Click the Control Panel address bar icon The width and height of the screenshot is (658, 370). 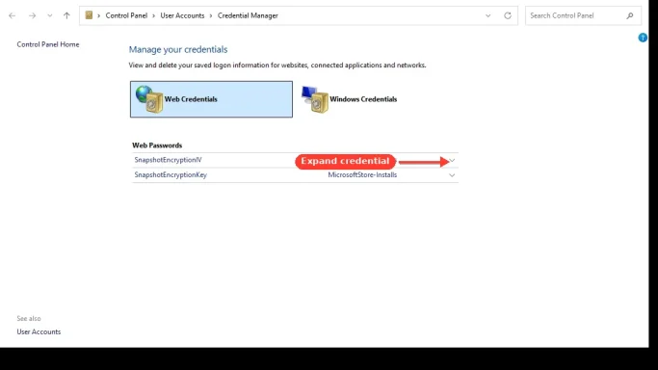click(89, 15)
